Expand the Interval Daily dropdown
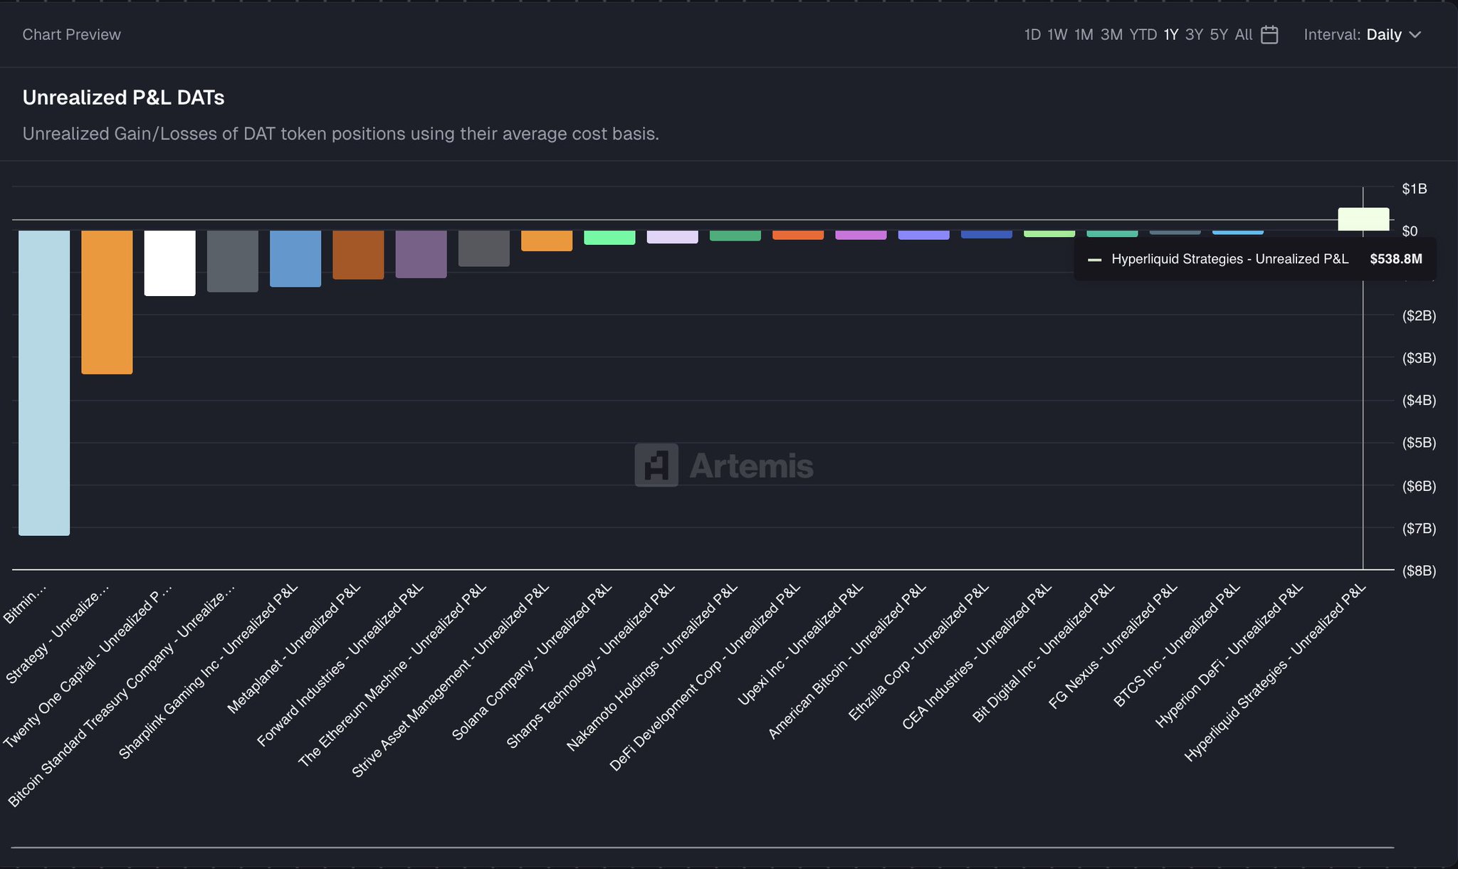This screenshot has width=1458, height=869. (x=1383, y=35)
